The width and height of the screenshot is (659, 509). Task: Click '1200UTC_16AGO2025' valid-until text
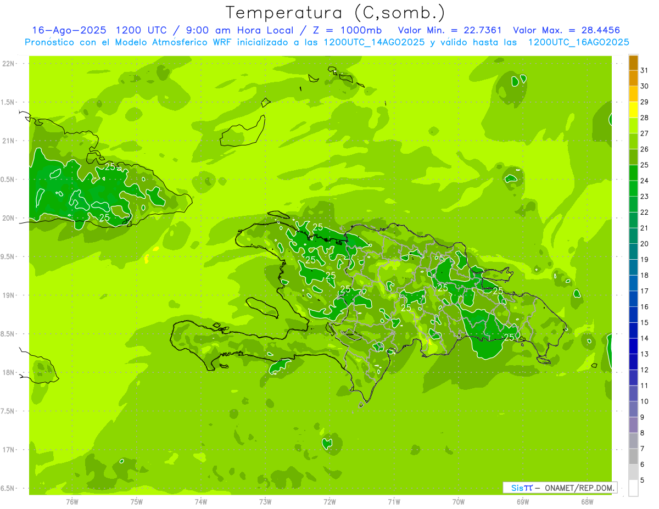coord(578,42)
